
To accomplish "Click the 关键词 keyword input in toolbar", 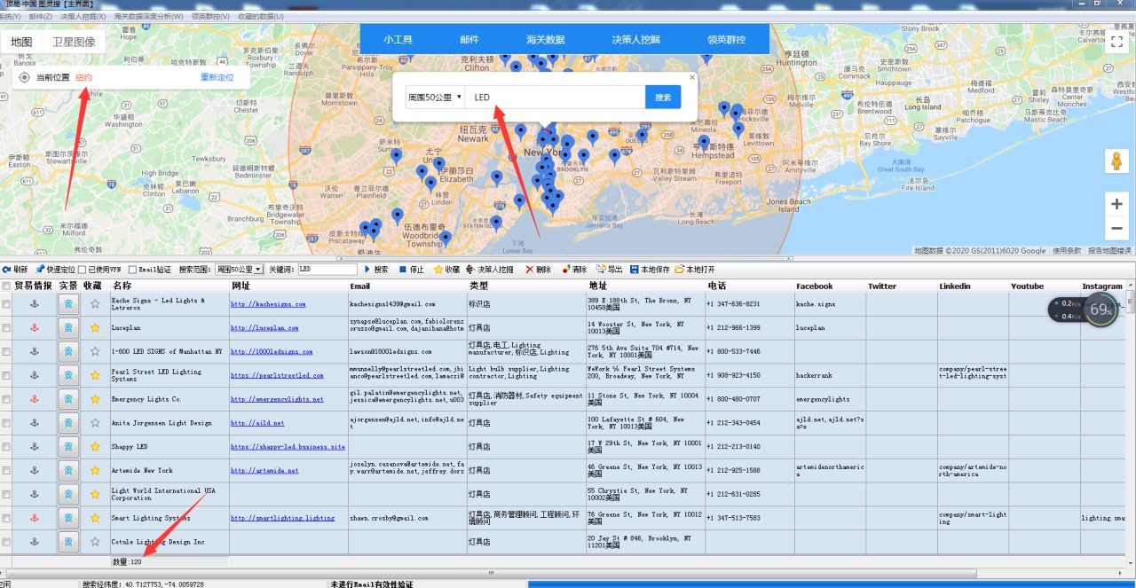I will 327,270.
